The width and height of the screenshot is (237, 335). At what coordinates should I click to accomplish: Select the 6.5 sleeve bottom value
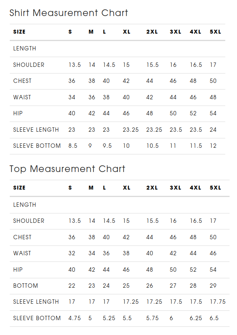[214, 318]
